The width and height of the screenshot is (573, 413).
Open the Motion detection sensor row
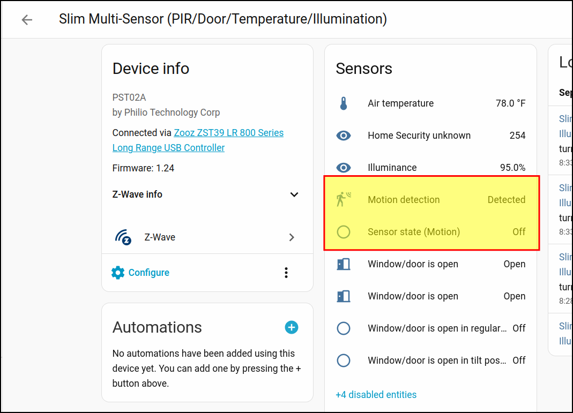(404, 200)
